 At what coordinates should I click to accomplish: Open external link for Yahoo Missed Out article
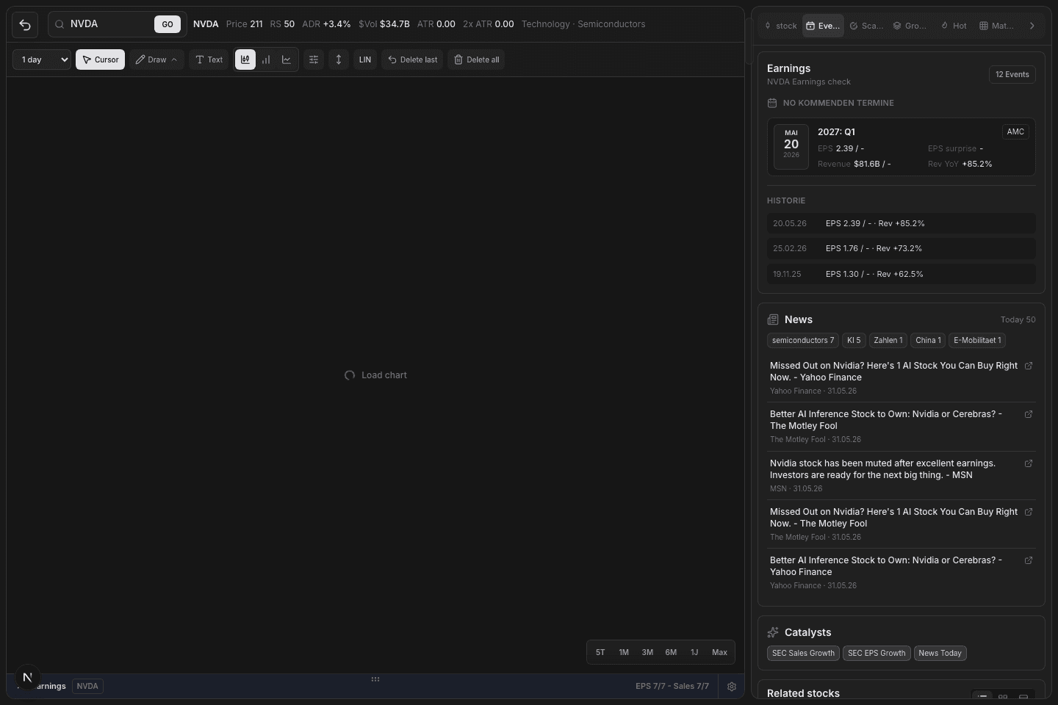(1029, 366)
